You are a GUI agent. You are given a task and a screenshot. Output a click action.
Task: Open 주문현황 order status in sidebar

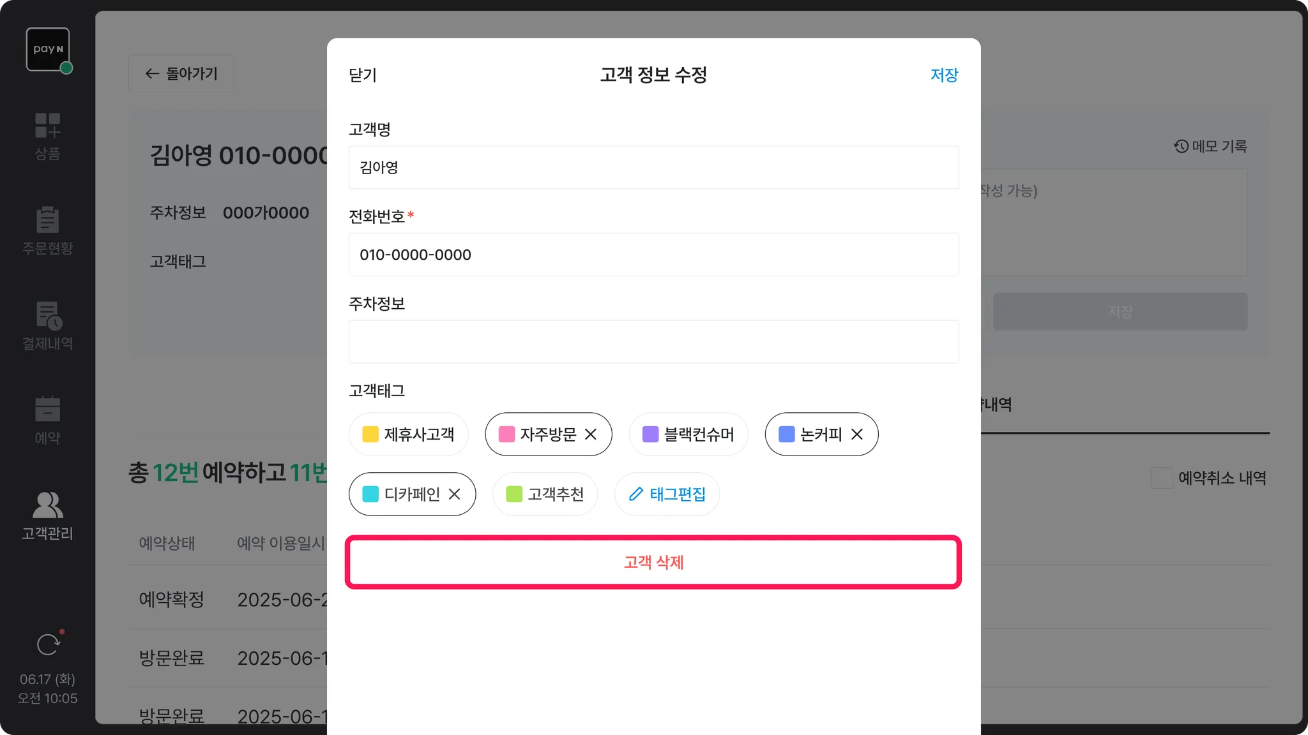(x=47, y=230)
